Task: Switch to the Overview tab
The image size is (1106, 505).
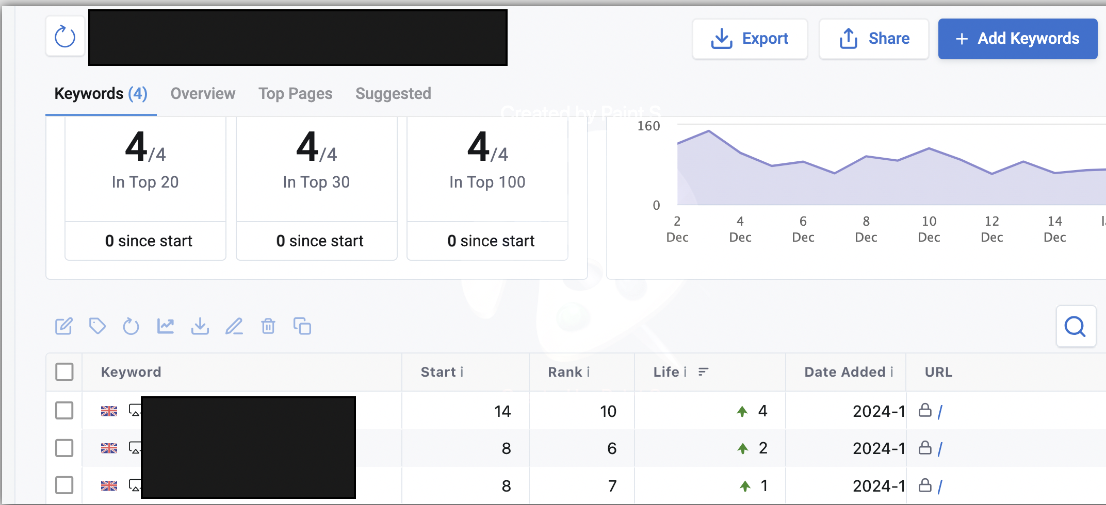Action: pos(203,93)
